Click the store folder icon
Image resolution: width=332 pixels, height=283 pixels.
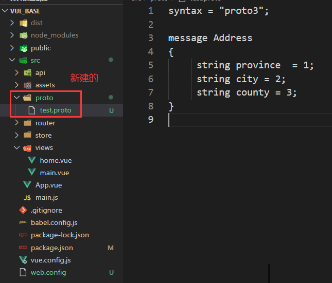click(27, 135)
